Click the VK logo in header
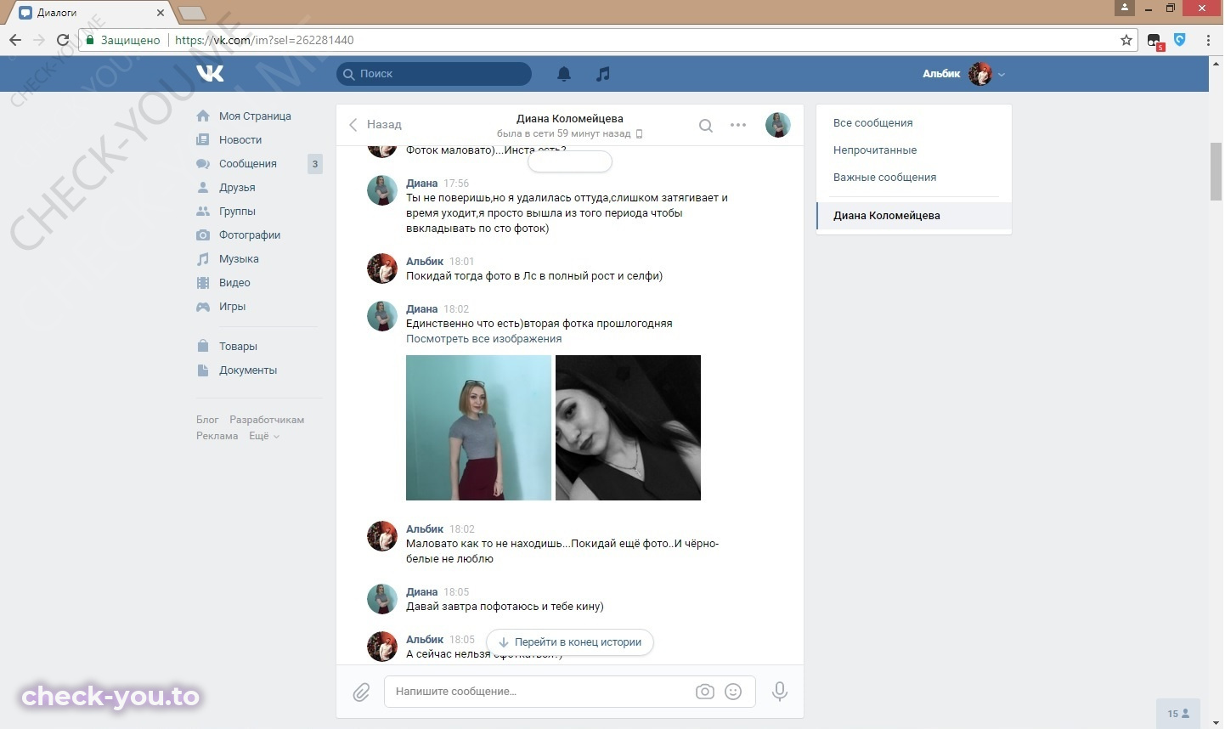This screenshot has height=729, width=1225. (210, 74)
